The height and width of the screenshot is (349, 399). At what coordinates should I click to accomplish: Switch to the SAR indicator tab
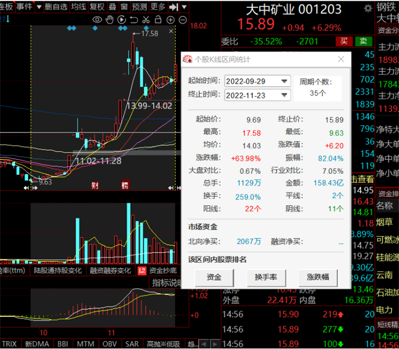(132, 344)
